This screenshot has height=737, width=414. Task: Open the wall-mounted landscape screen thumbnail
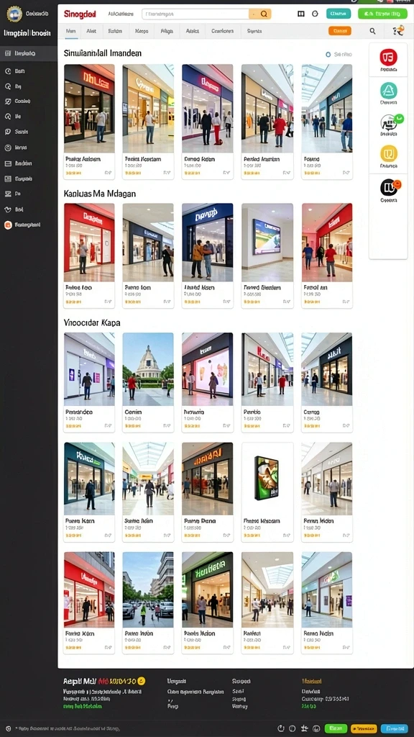tap(267, 242)
